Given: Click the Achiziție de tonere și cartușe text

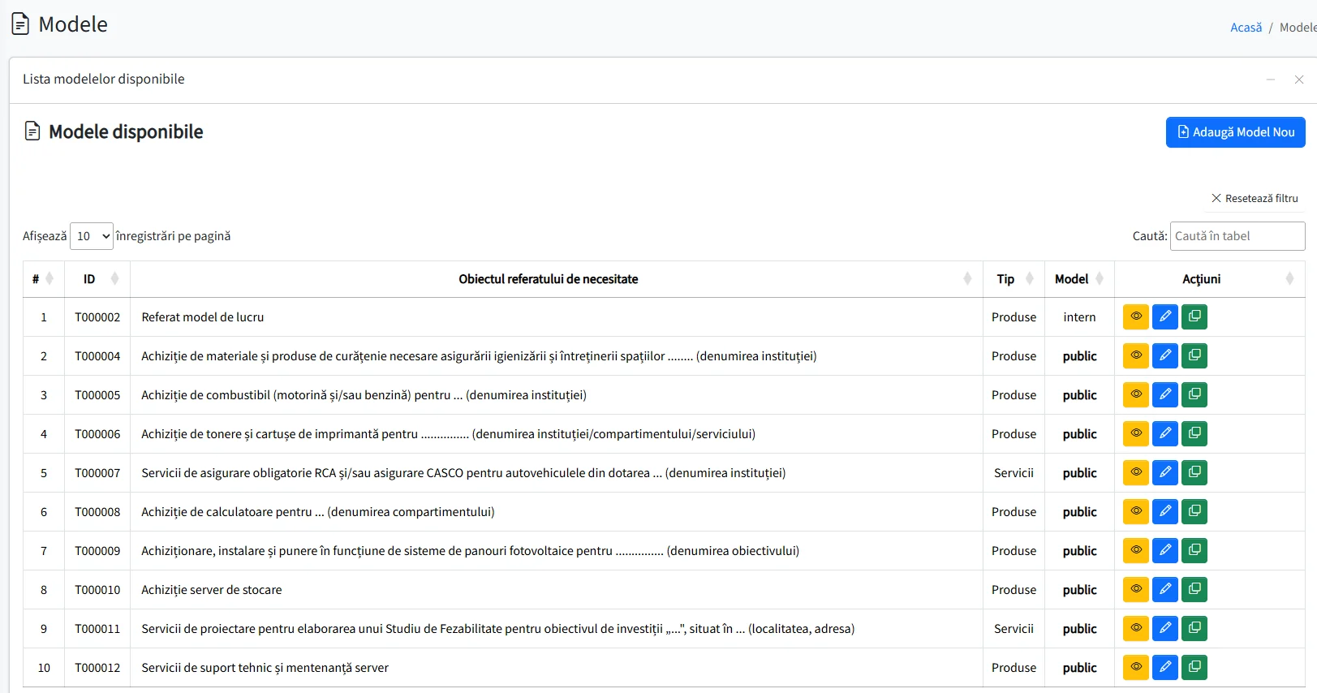Looking at the screenshot, I should pyautogui.click(x=448, y=434).
